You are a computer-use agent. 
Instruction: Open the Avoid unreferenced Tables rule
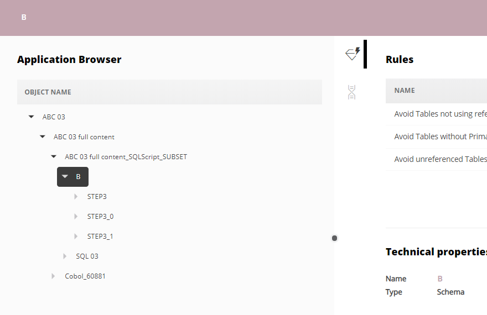pyautogui.click(x=440, y=159)
